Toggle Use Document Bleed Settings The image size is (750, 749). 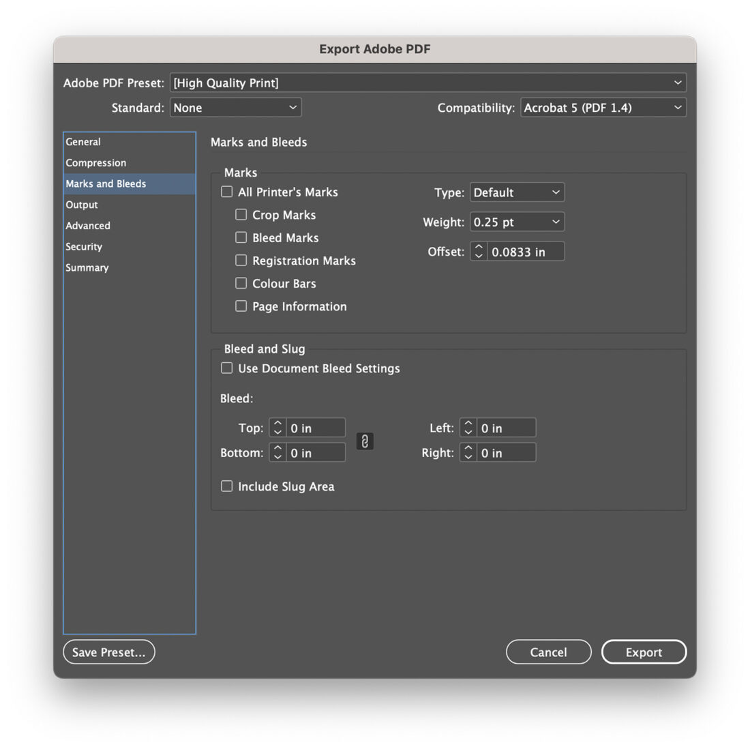(226, 368)
